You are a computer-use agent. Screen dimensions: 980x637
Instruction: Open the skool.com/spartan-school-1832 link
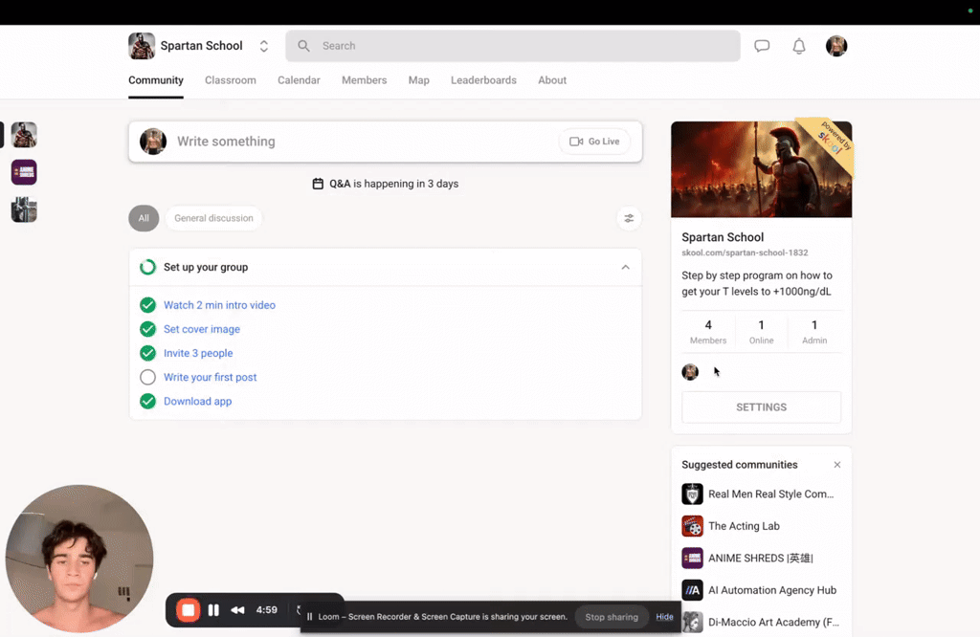point(745,253)
